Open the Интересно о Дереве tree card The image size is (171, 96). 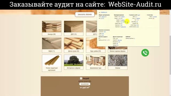[x=74, y=62]
